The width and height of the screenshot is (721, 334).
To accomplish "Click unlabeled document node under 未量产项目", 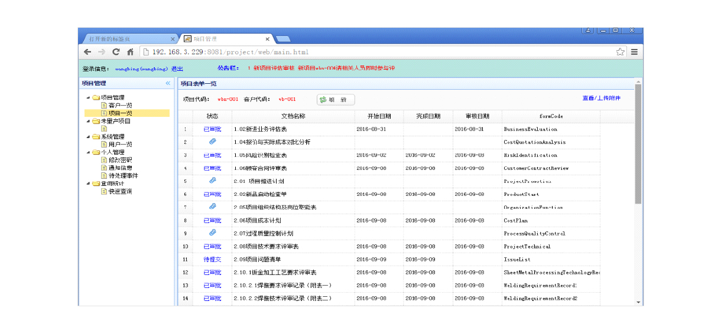I will tap(103, 129).
